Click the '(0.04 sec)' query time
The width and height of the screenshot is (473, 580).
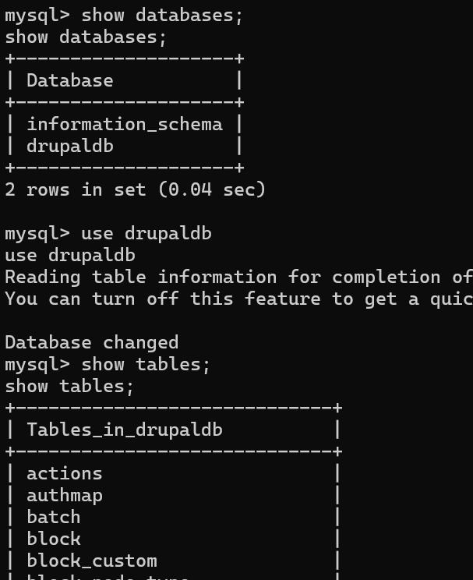(x=211, y=189)
